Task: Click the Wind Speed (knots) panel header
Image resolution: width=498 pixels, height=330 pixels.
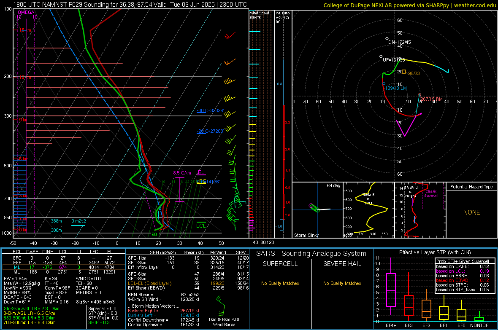Action: [260, 15]
